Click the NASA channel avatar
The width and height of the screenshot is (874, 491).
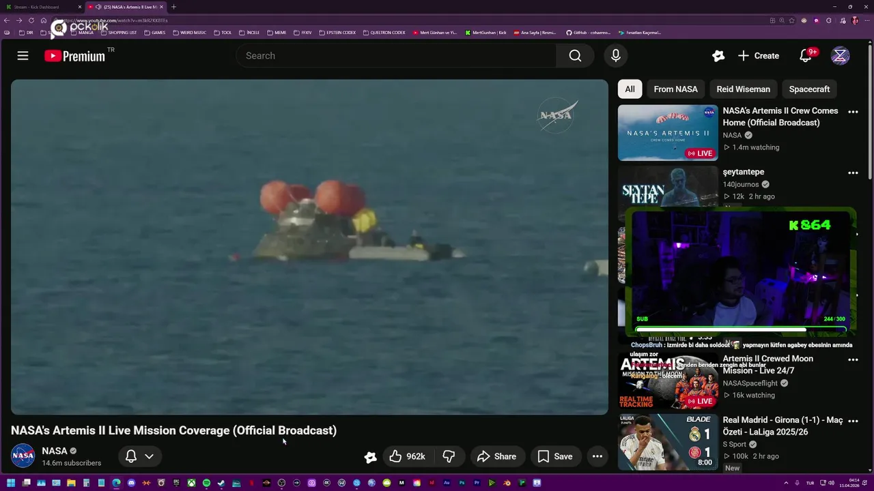(23, 456)
